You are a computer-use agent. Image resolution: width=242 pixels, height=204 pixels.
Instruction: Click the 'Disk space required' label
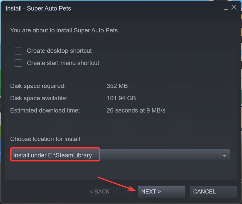coord(38,86)
